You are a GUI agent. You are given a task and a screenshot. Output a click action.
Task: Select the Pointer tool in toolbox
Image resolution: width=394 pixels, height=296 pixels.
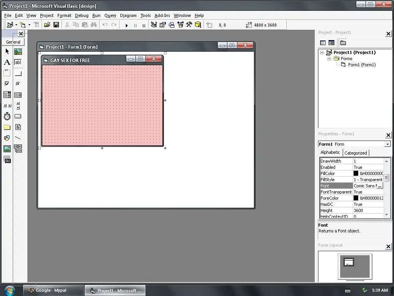(x=7, y=52)
